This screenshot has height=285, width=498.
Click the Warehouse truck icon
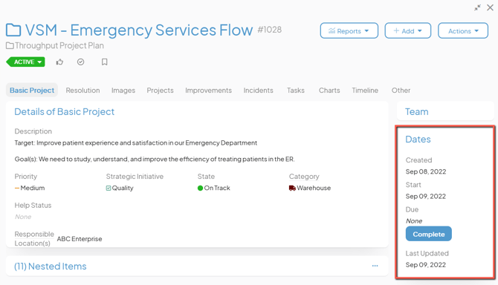point(292,188)
